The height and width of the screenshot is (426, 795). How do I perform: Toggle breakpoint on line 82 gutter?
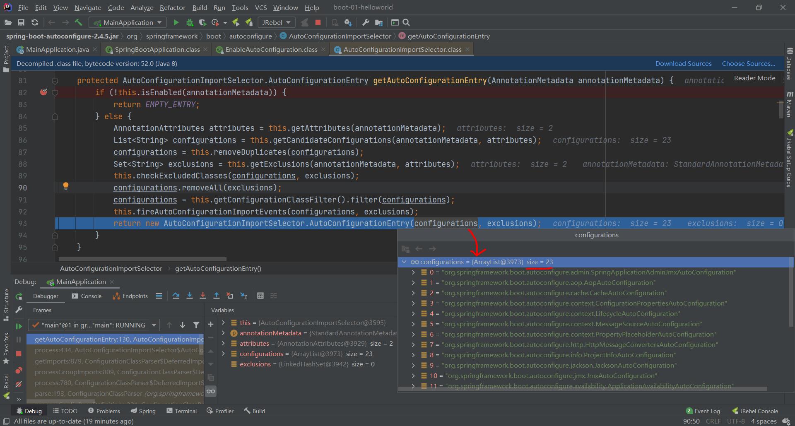pyautogui.click(x=43, y=92)
